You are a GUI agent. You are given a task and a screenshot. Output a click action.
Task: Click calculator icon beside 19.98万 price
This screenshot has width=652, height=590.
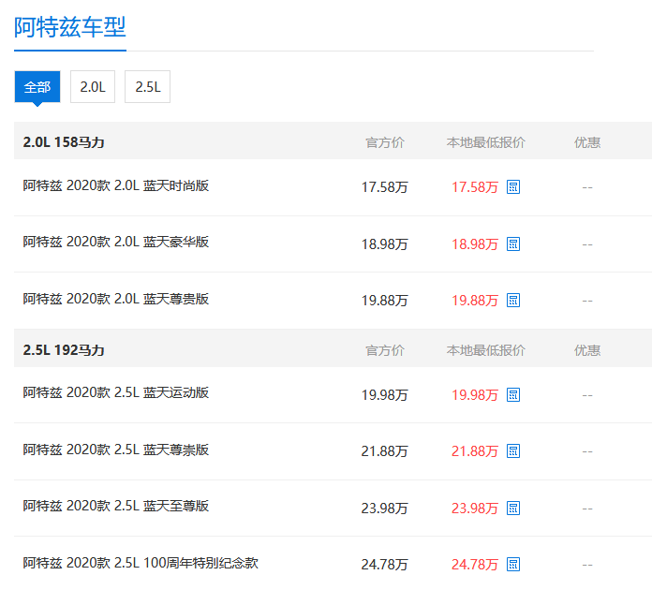[x=513, y=395]
